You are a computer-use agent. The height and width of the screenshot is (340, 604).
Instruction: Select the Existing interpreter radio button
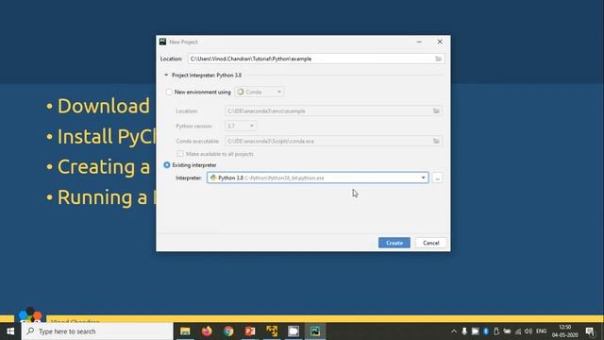click(x=167, y=165)
